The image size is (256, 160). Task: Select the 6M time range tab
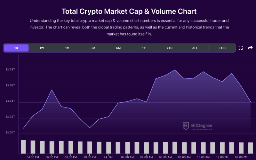coord(118,48)
